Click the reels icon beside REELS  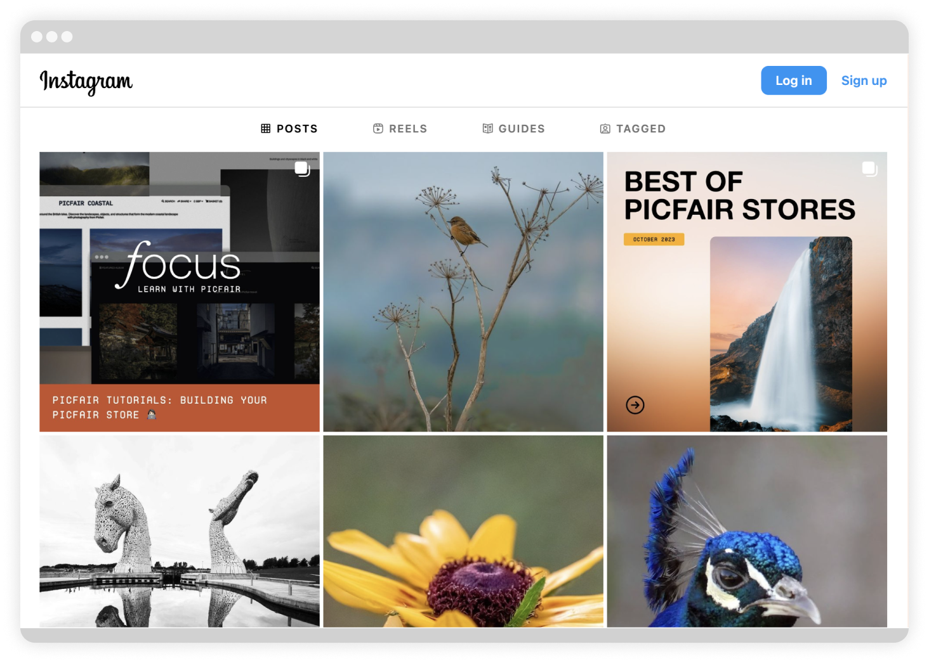pyautogui.click(x=378, y=129)
